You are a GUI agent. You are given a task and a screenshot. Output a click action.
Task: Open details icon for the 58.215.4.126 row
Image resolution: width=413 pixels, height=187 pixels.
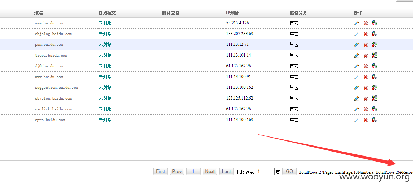tap(375, 23)
